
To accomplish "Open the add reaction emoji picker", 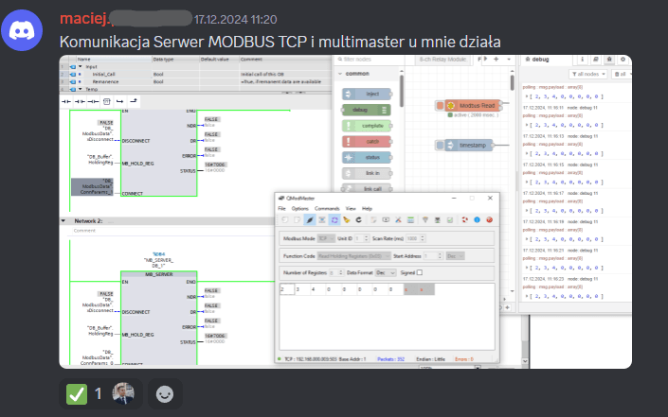I will tap(165, 392).
